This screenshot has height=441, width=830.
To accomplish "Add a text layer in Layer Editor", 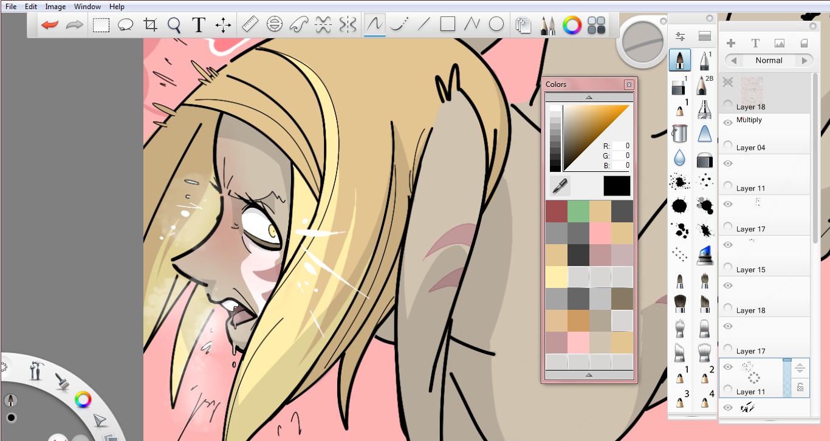I will [x=755, y=43].
